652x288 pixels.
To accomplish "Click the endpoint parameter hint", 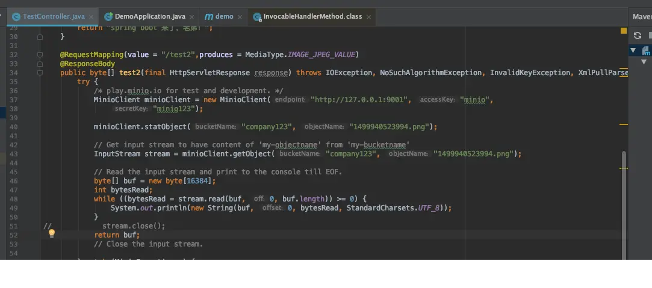I will 290,100.
